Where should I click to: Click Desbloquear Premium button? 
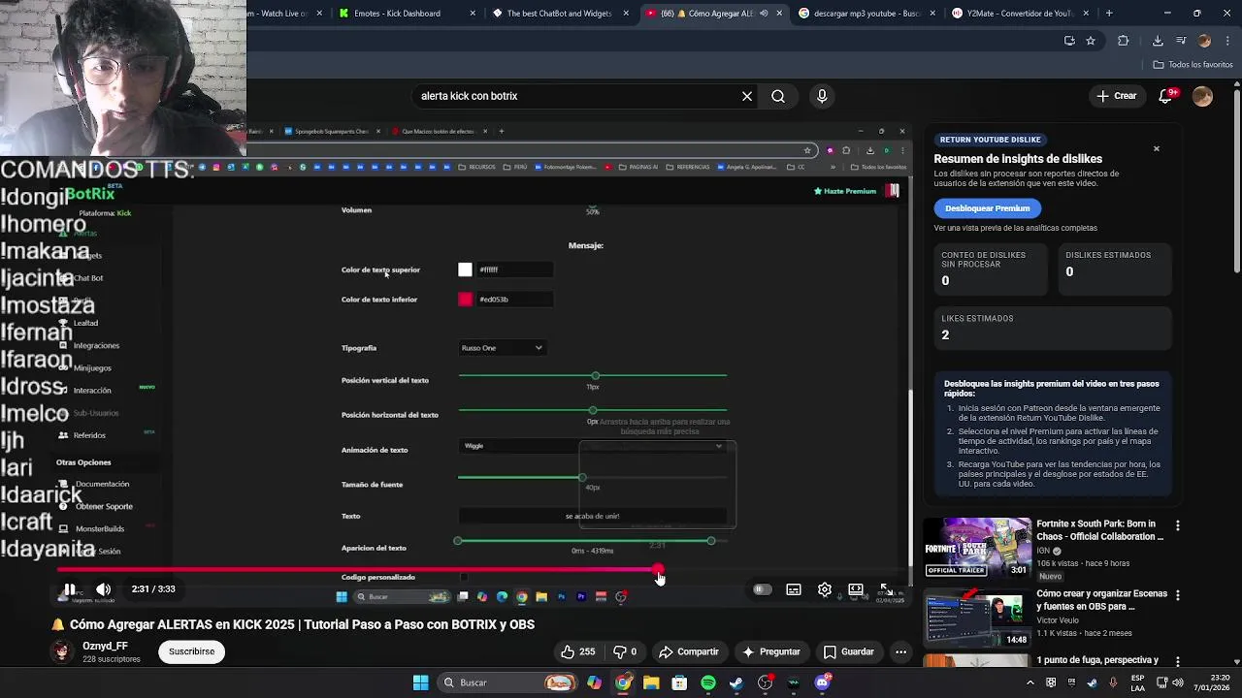pyautogui.click(x=988, y=208)
